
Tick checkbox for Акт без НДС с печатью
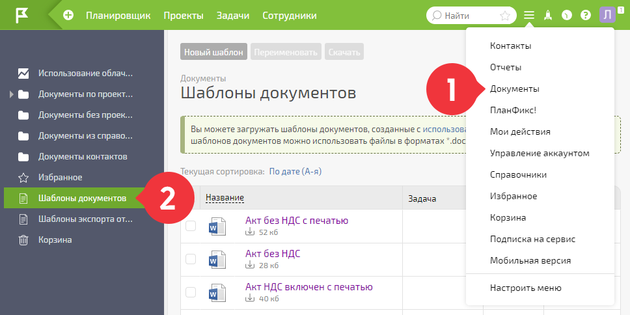[191, 226]
